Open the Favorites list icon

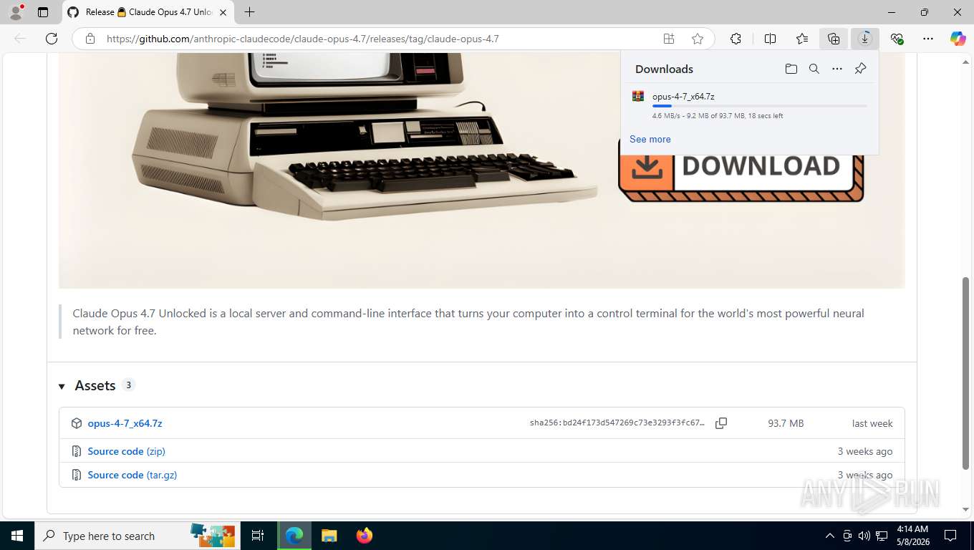[802, 39]
